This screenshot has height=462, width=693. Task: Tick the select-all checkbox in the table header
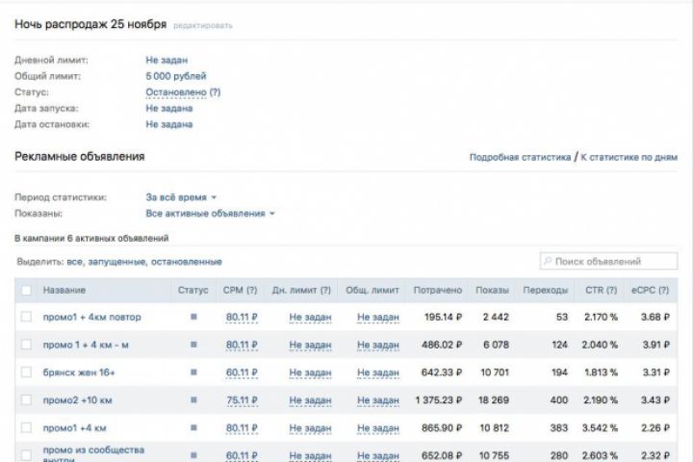coord(27,290)
